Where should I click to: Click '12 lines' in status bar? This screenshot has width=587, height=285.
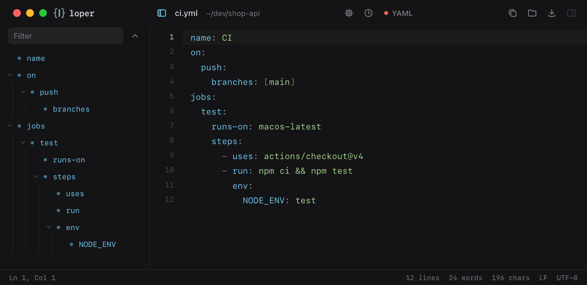pyautogui.click(x=422, y=278)
